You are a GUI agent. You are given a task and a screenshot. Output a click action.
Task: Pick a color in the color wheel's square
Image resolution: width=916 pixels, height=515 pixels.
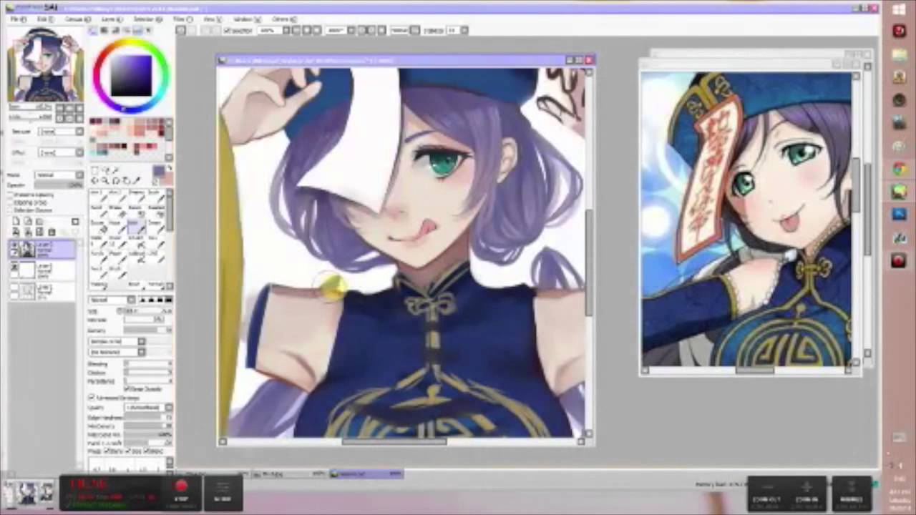(x=132, y=74)
